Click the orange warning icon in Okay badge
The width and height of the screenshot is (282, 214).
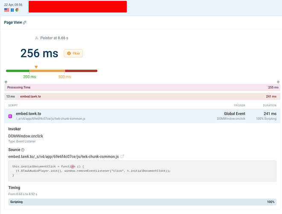tap(68, 53)
